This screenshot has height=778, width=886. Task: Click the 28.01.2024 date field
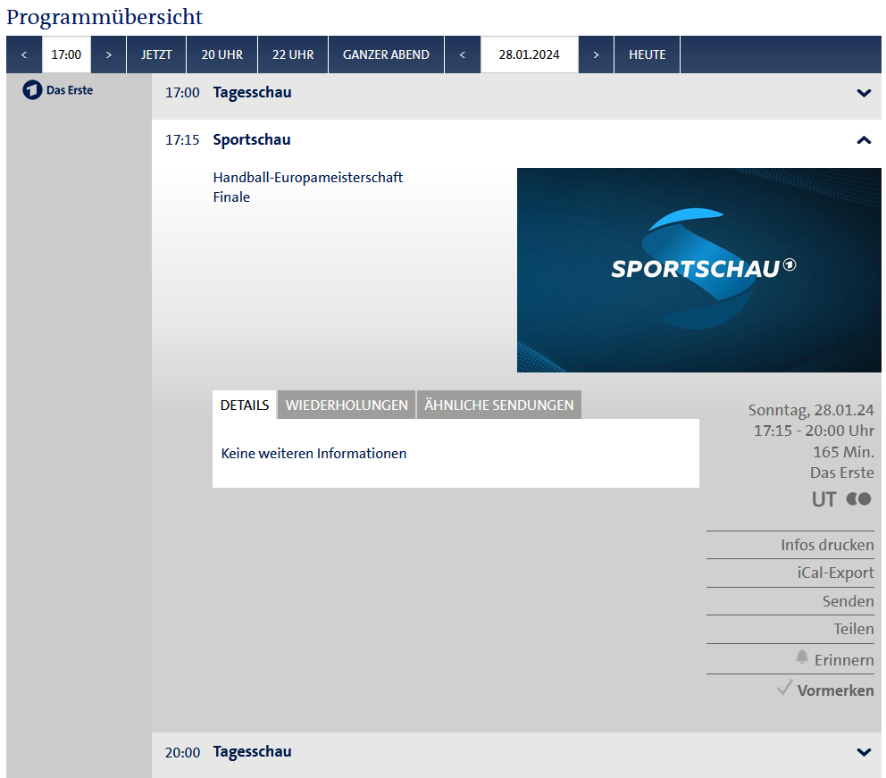(529, 54)
